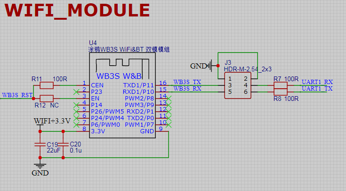Click the no-connect X on pin 2
Screen dimensions: 346x191
click(x=76, y=92)
